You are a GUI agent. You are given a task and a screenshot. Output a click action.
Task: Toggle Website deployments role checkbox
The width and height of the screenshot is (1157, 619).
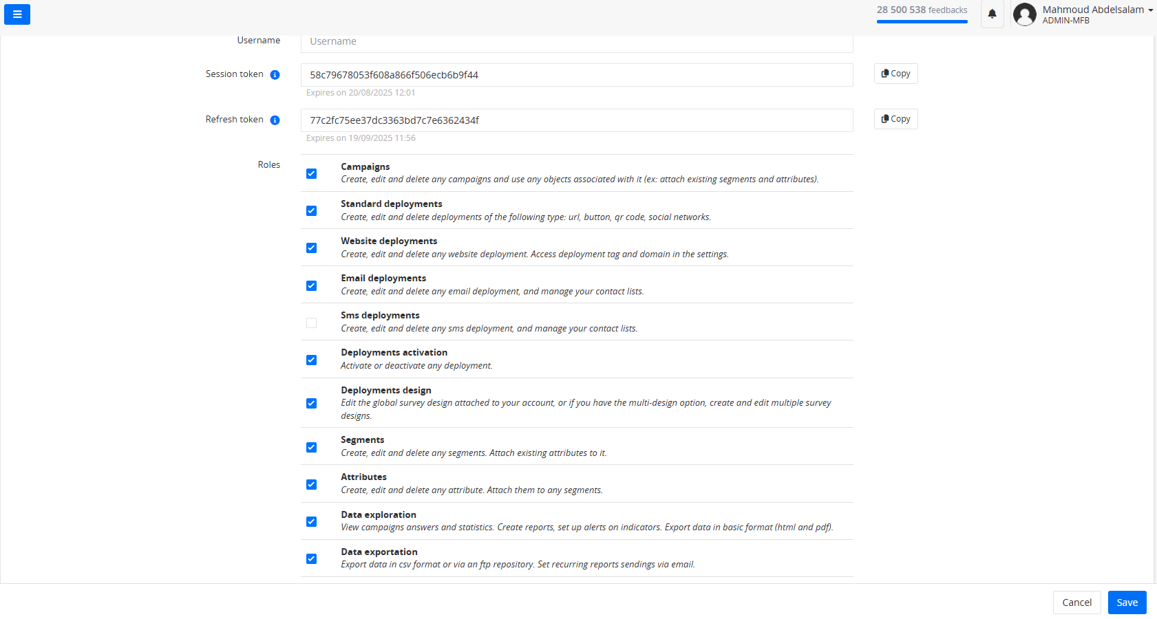[x=312, y=248]
